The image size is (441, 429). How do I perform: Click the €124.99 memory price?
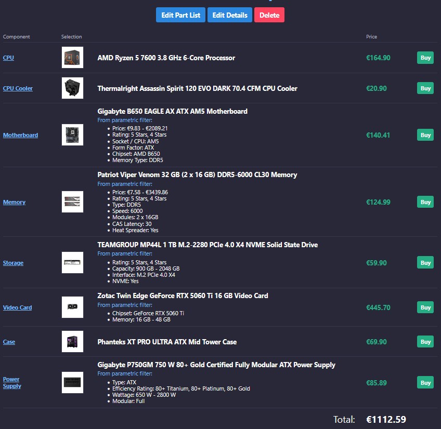tap(378, 202)
